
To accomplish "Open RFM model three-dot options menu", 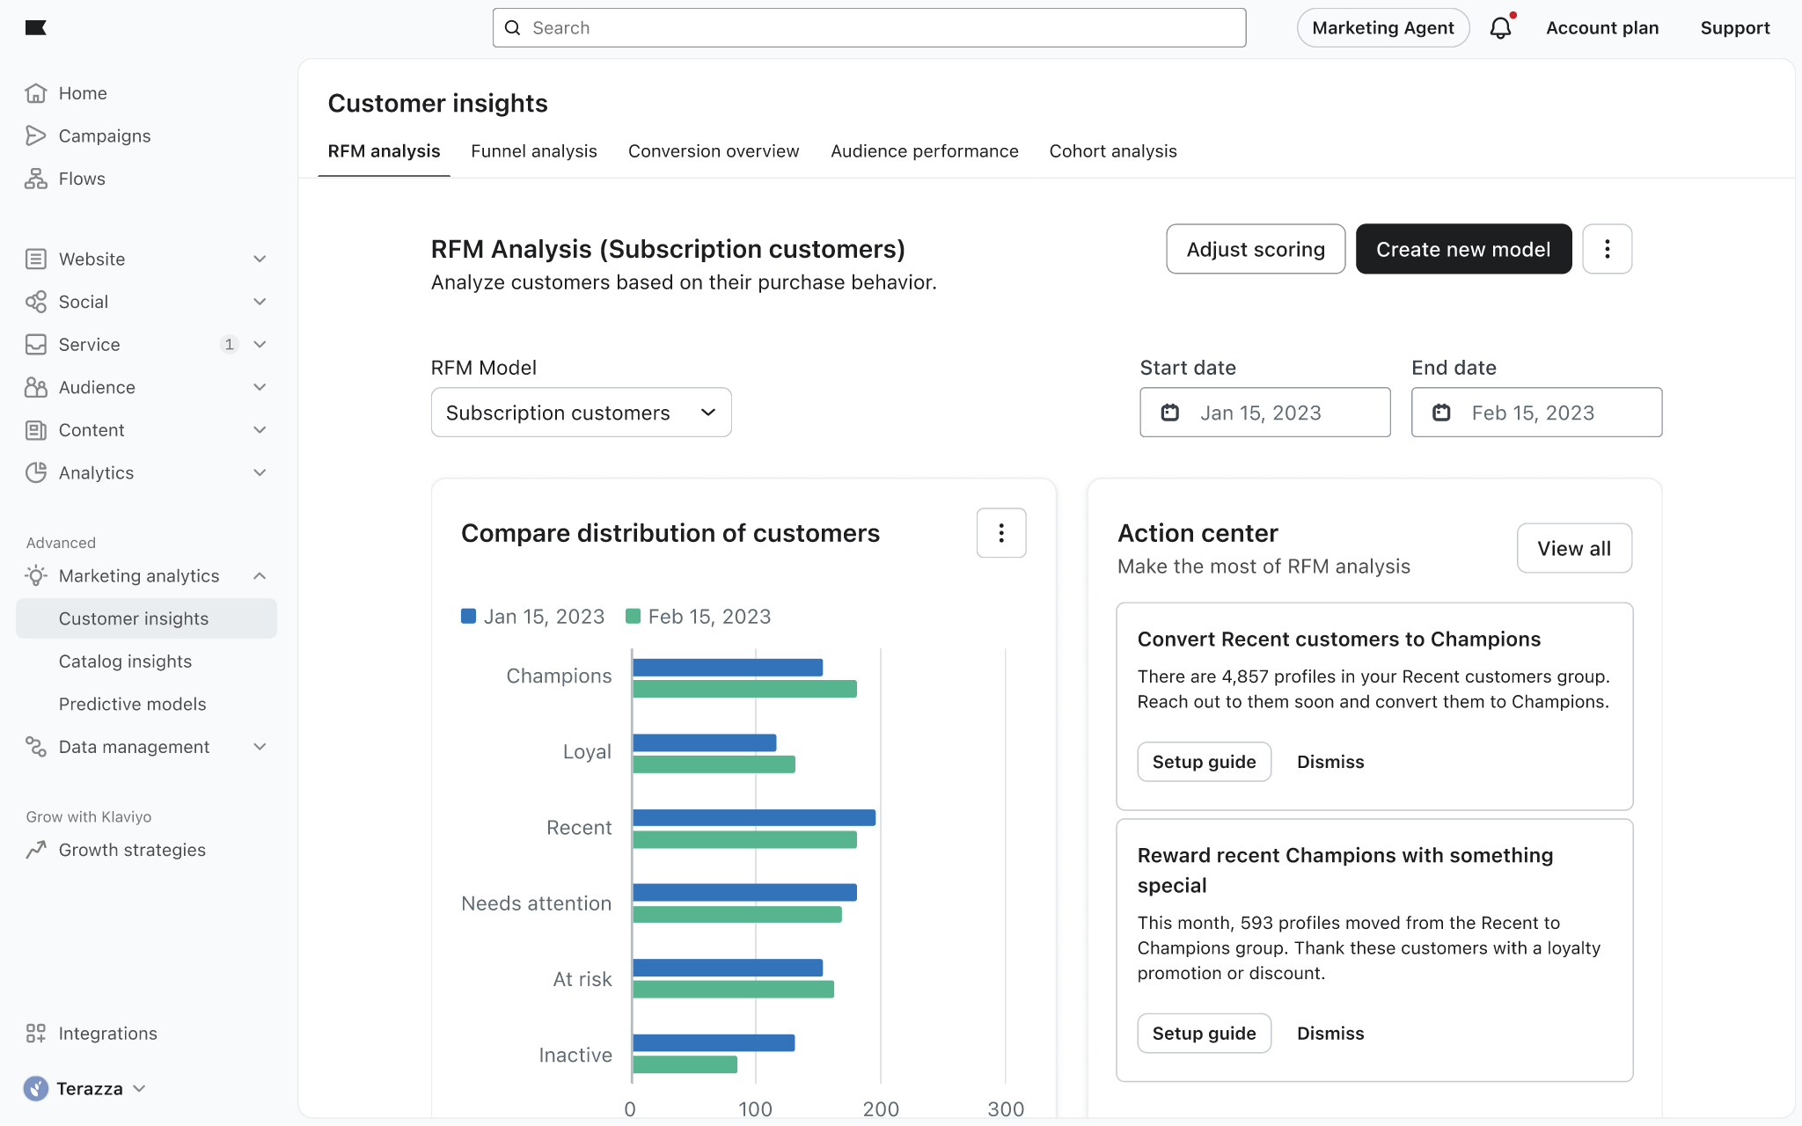I will [x=1607, y=249].
